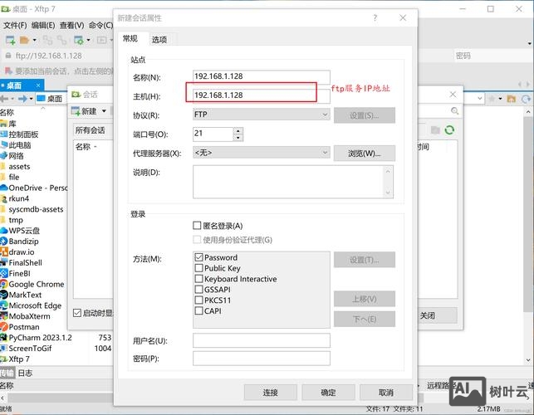
Task: Select the PyCharm 2023.1.2 entry
Action: (36, 337)
